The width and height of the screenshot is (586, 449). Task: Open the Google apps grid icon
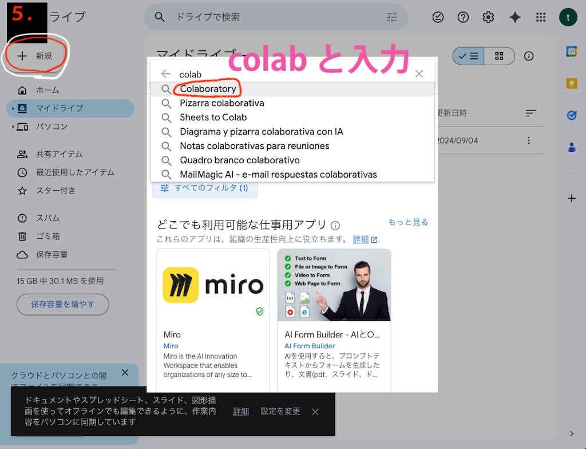pos(541,17)
